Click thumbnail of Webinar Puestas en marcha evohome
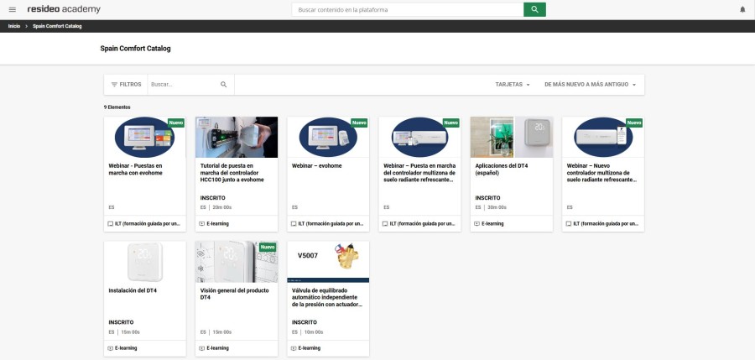The height and width of the screenshot is (360, 755). [x=145, y=137]
